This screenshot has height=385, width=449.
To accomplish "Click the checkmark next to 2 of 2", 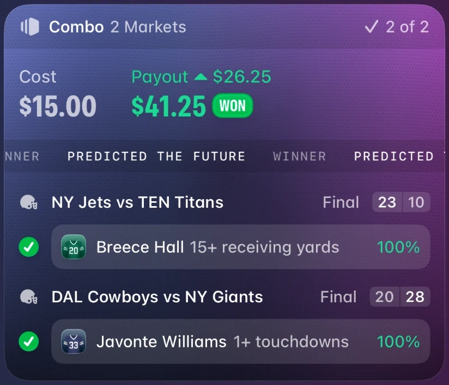I will click(372, 27).
